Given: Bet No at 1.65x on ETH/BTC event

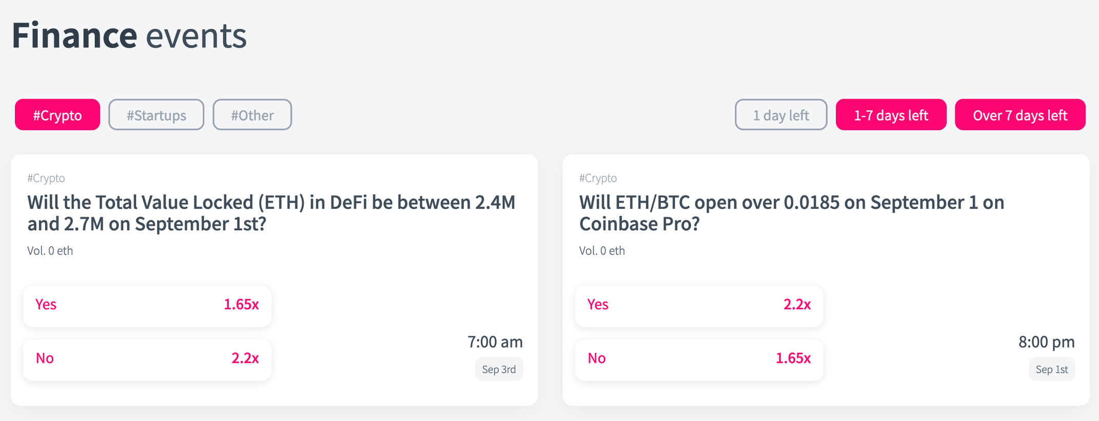Looking at the screenshot, I should pos(699,360).
